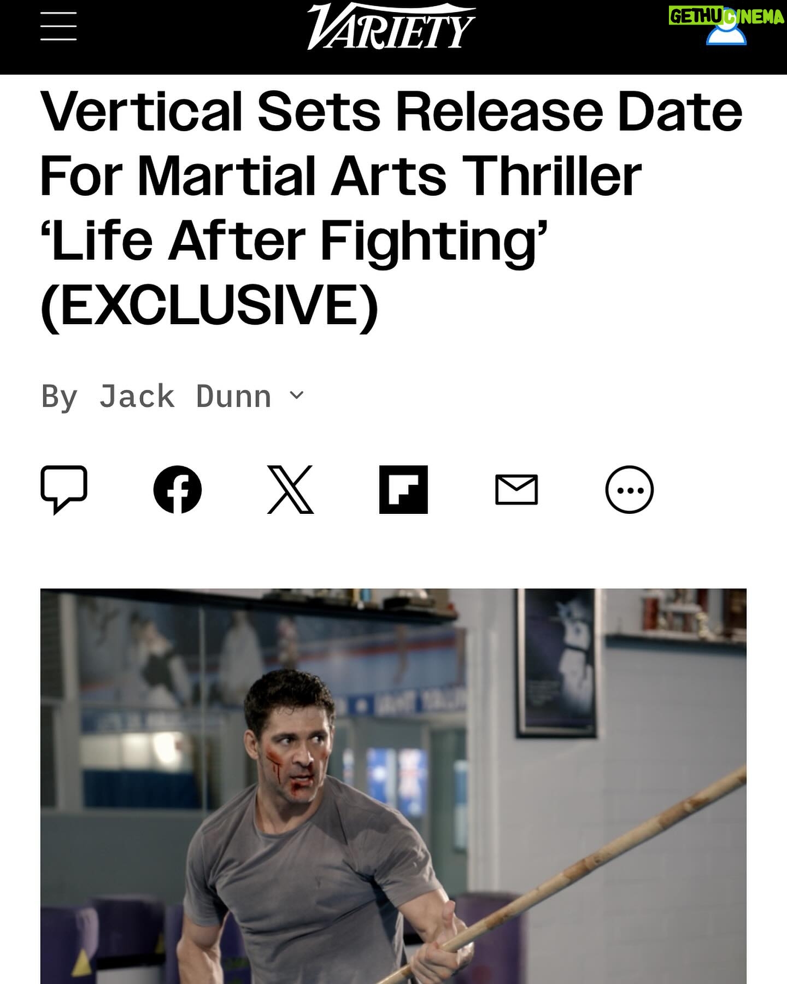
Task: Share article via email envelope icon
Action: (516, 489)
